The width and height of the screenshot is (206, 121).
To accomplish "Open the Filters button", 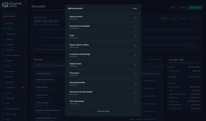I will (182, 7).
